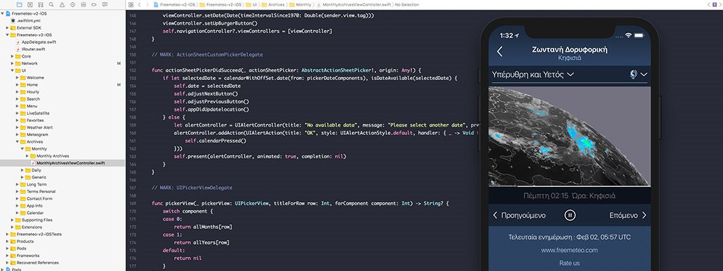Viewport: 723px width, 271px height.
Task: Open the www.freemeteo.com link
Action: coord(569,250)
